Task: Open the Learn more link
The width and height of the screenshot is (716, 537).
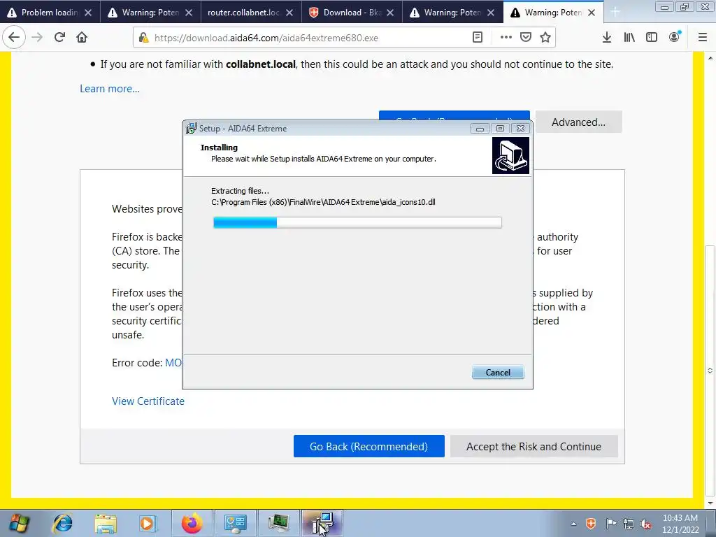Action: pos(110,89)
